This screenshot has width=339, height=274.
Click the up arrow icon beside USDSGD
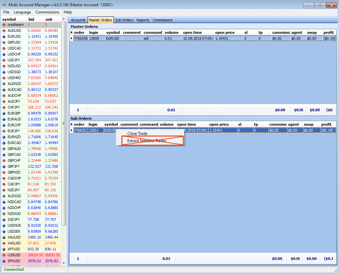4,72
